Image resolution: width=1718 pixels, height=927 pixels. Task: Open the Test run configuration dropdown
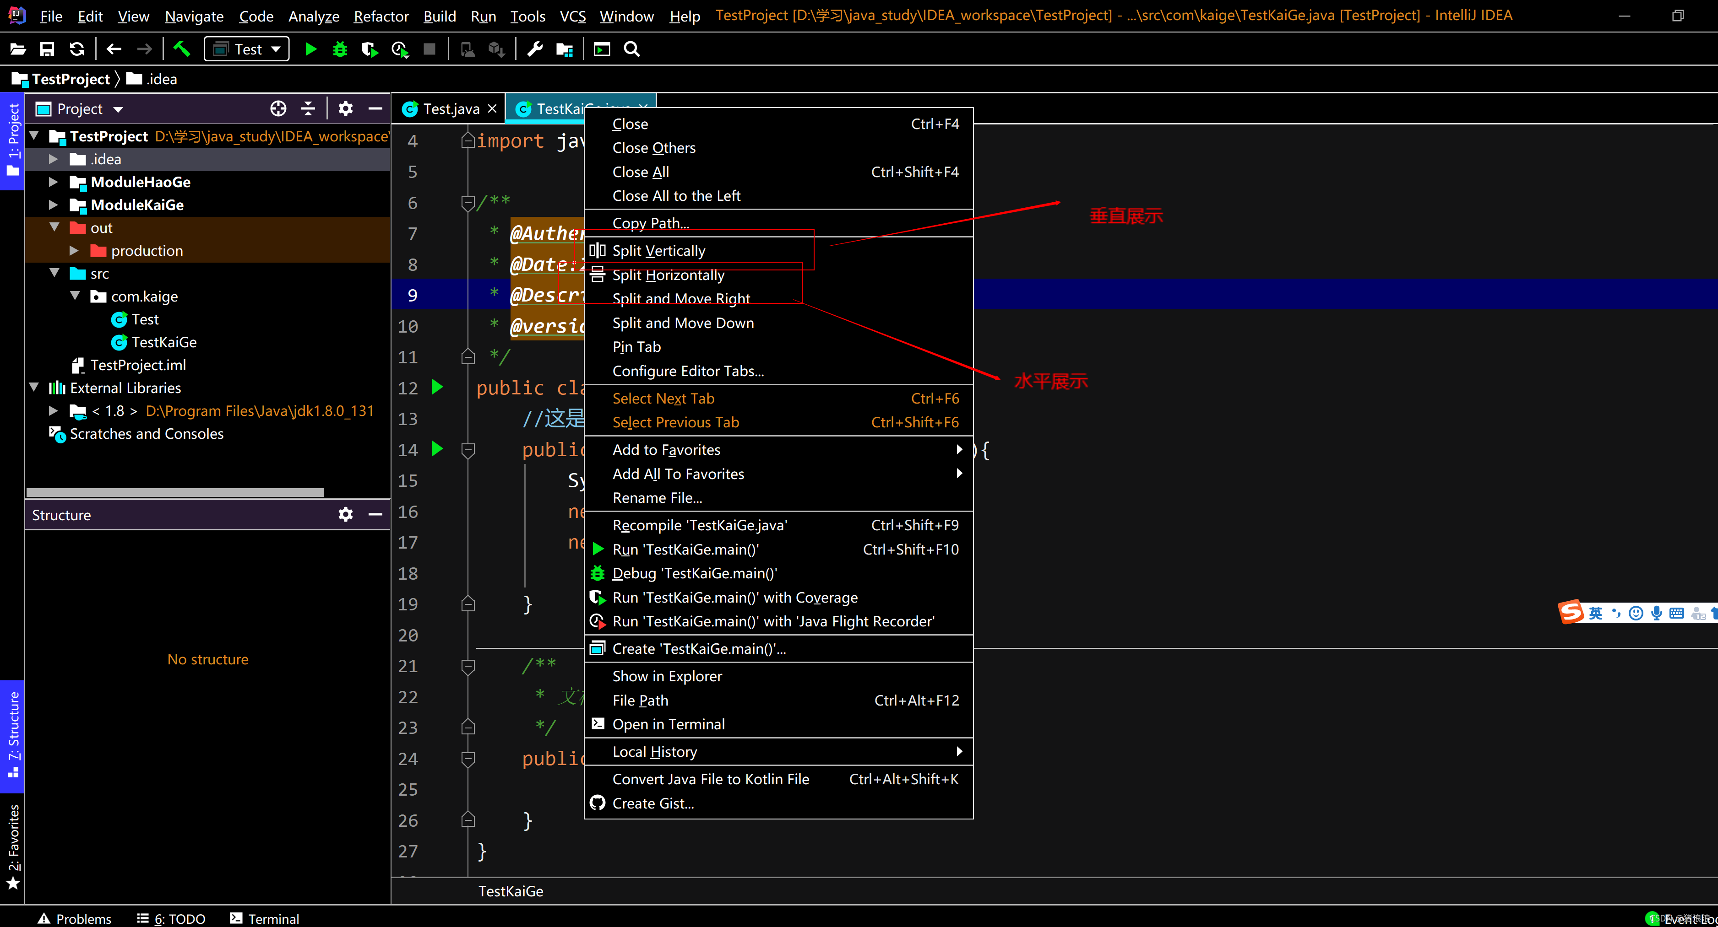point(247,49)
